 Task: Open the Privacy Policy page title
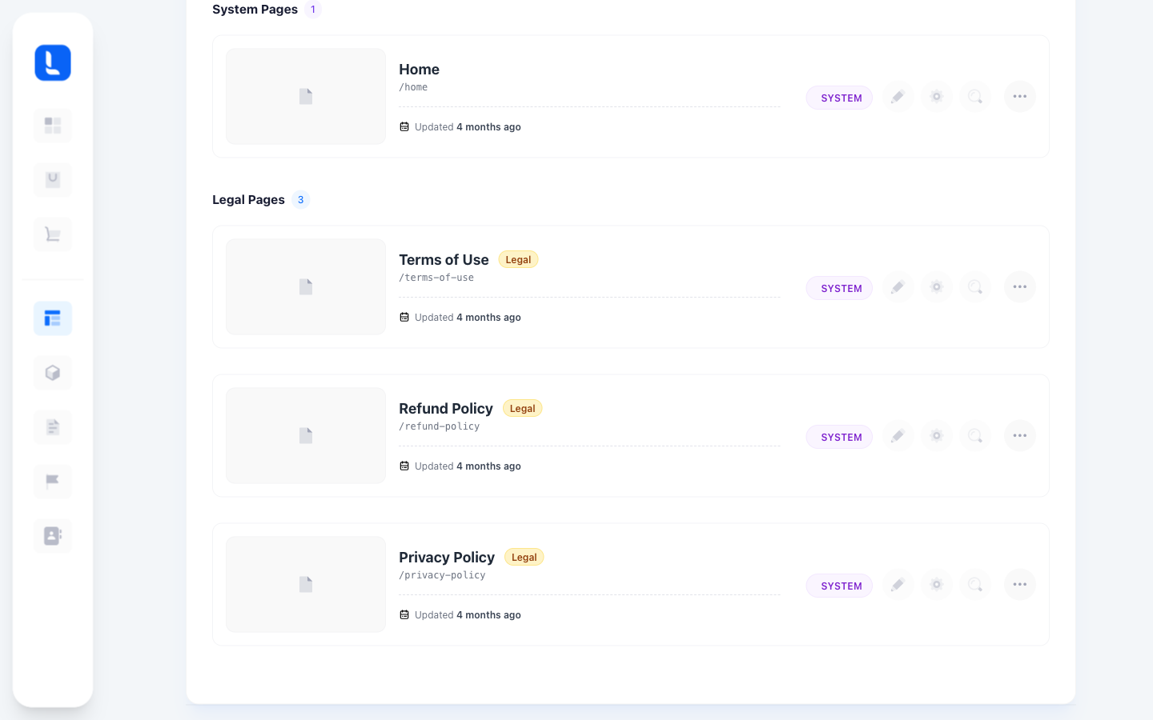pyautogui.click(x=447, y=558)
